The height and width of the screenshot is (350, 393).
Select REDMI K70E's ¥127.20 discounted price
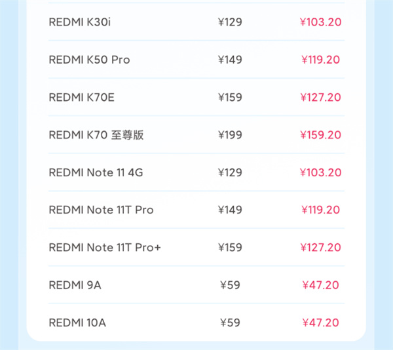click(x=320, y=98)
